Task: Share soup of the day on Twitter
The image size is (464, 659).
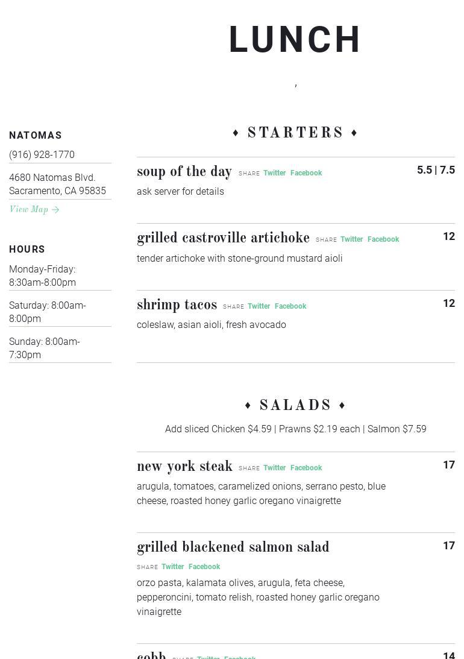Action: [x=274, y=173]
